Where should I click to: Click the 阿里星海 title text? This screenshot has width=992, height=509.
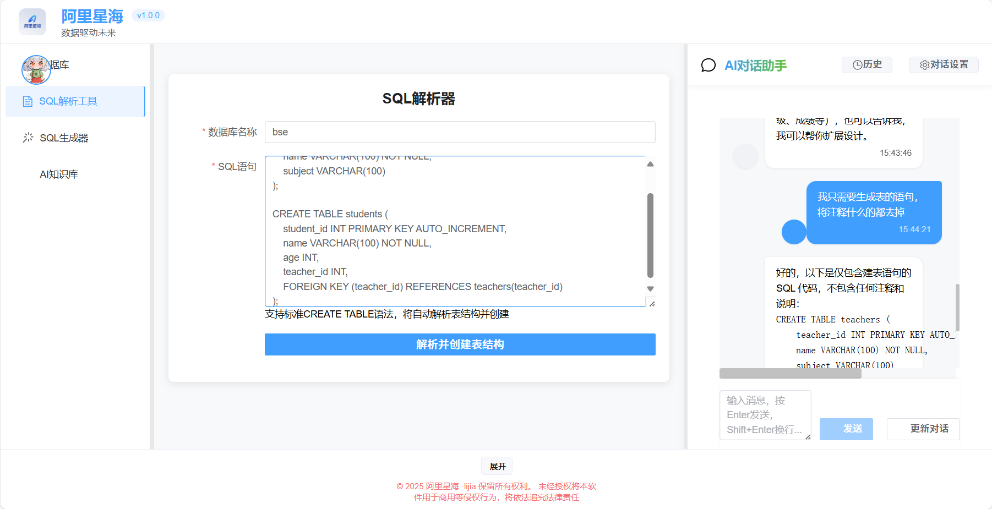(92, 16)
